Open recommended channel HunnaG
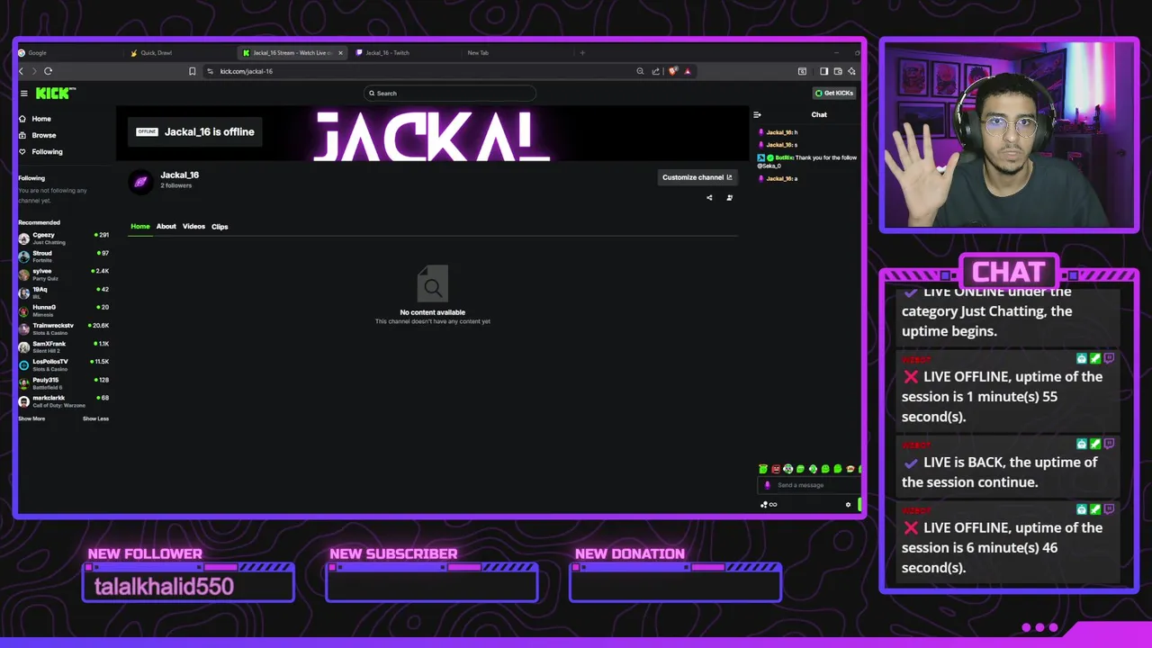The width and height of the screenshot is (1152, 648). point(63,310)
